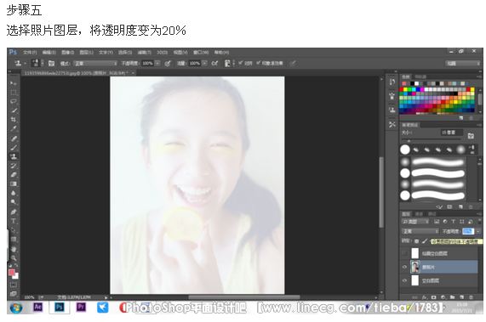Click the red foreground color swatch
The image size is (486, 322).
[12, 272]
